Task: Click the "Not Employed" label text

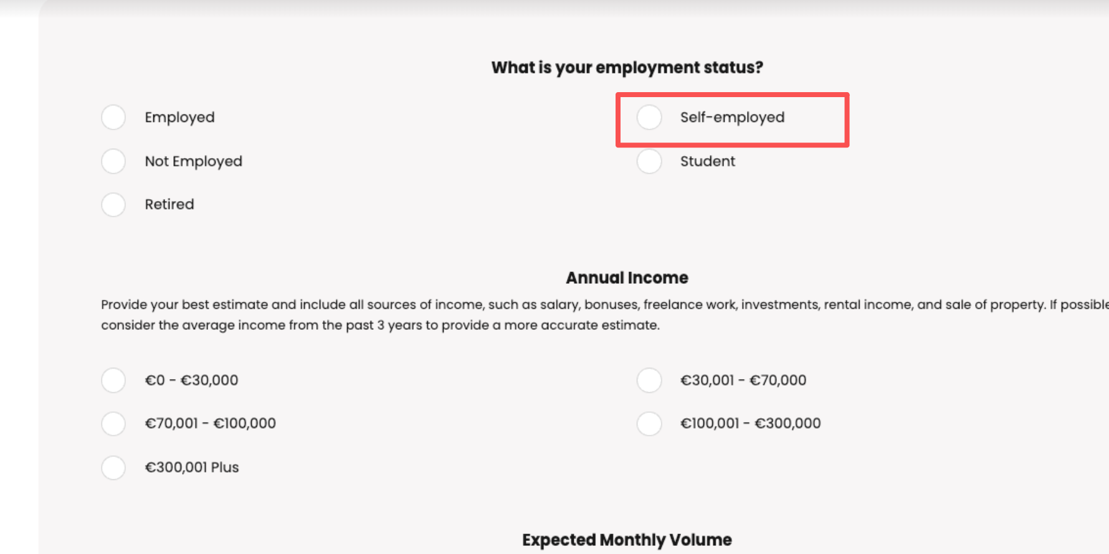Action: click(x=193, y=162)
